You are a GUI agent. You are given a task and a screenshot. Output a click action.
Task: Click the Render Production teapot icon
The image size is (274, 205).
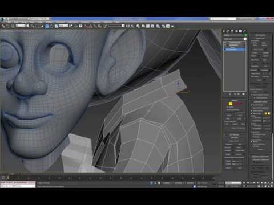tap(172, 26)
